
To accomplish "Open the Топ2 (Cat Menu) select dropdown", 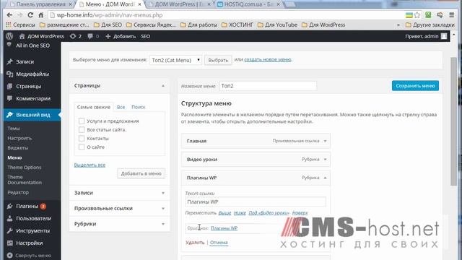I will coord(175,60).
